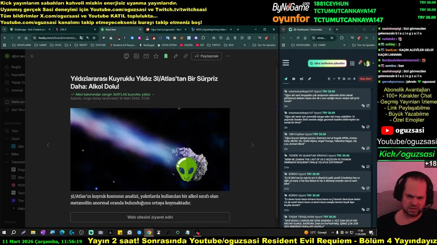437x245 pixels.
Task: Open the REDDIT bookmark folder
Action: (x=81, y=45)
